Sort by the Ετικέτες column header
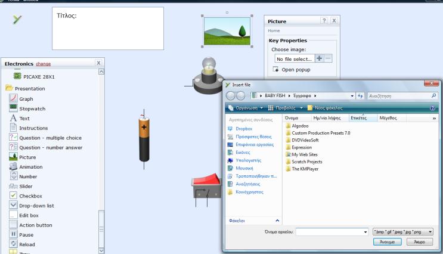The height and width of the screenshot is (254, 443). [x=358, y=118]
